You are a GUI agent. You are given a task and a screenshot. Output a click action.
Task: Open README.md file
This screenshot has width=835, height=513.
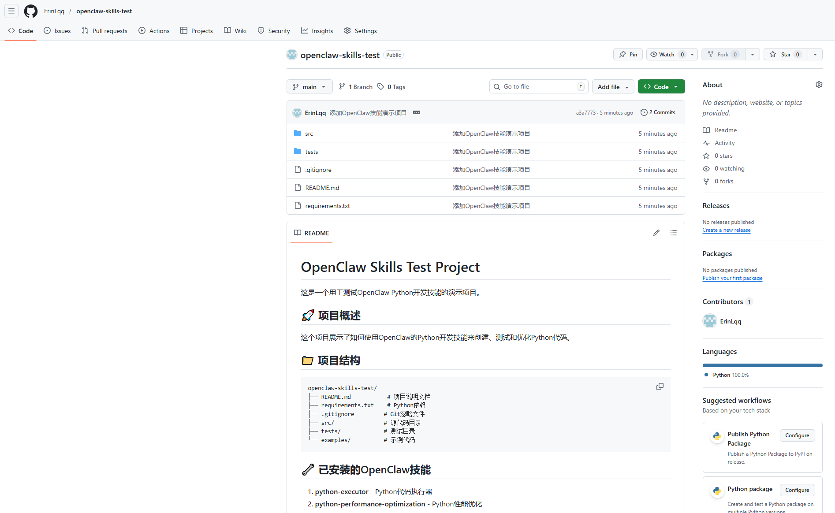322,188
